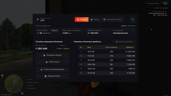Click max products value 4 000 од.

[x=67, y=33]
